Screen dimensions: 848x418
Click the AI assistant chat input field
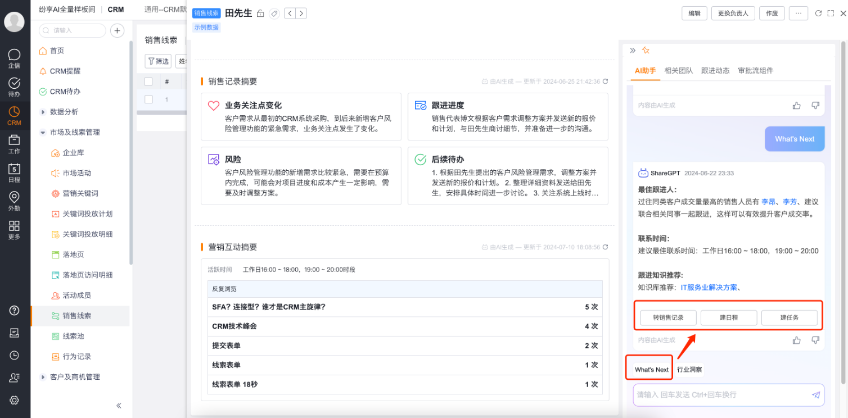click(x=720, y=395)
